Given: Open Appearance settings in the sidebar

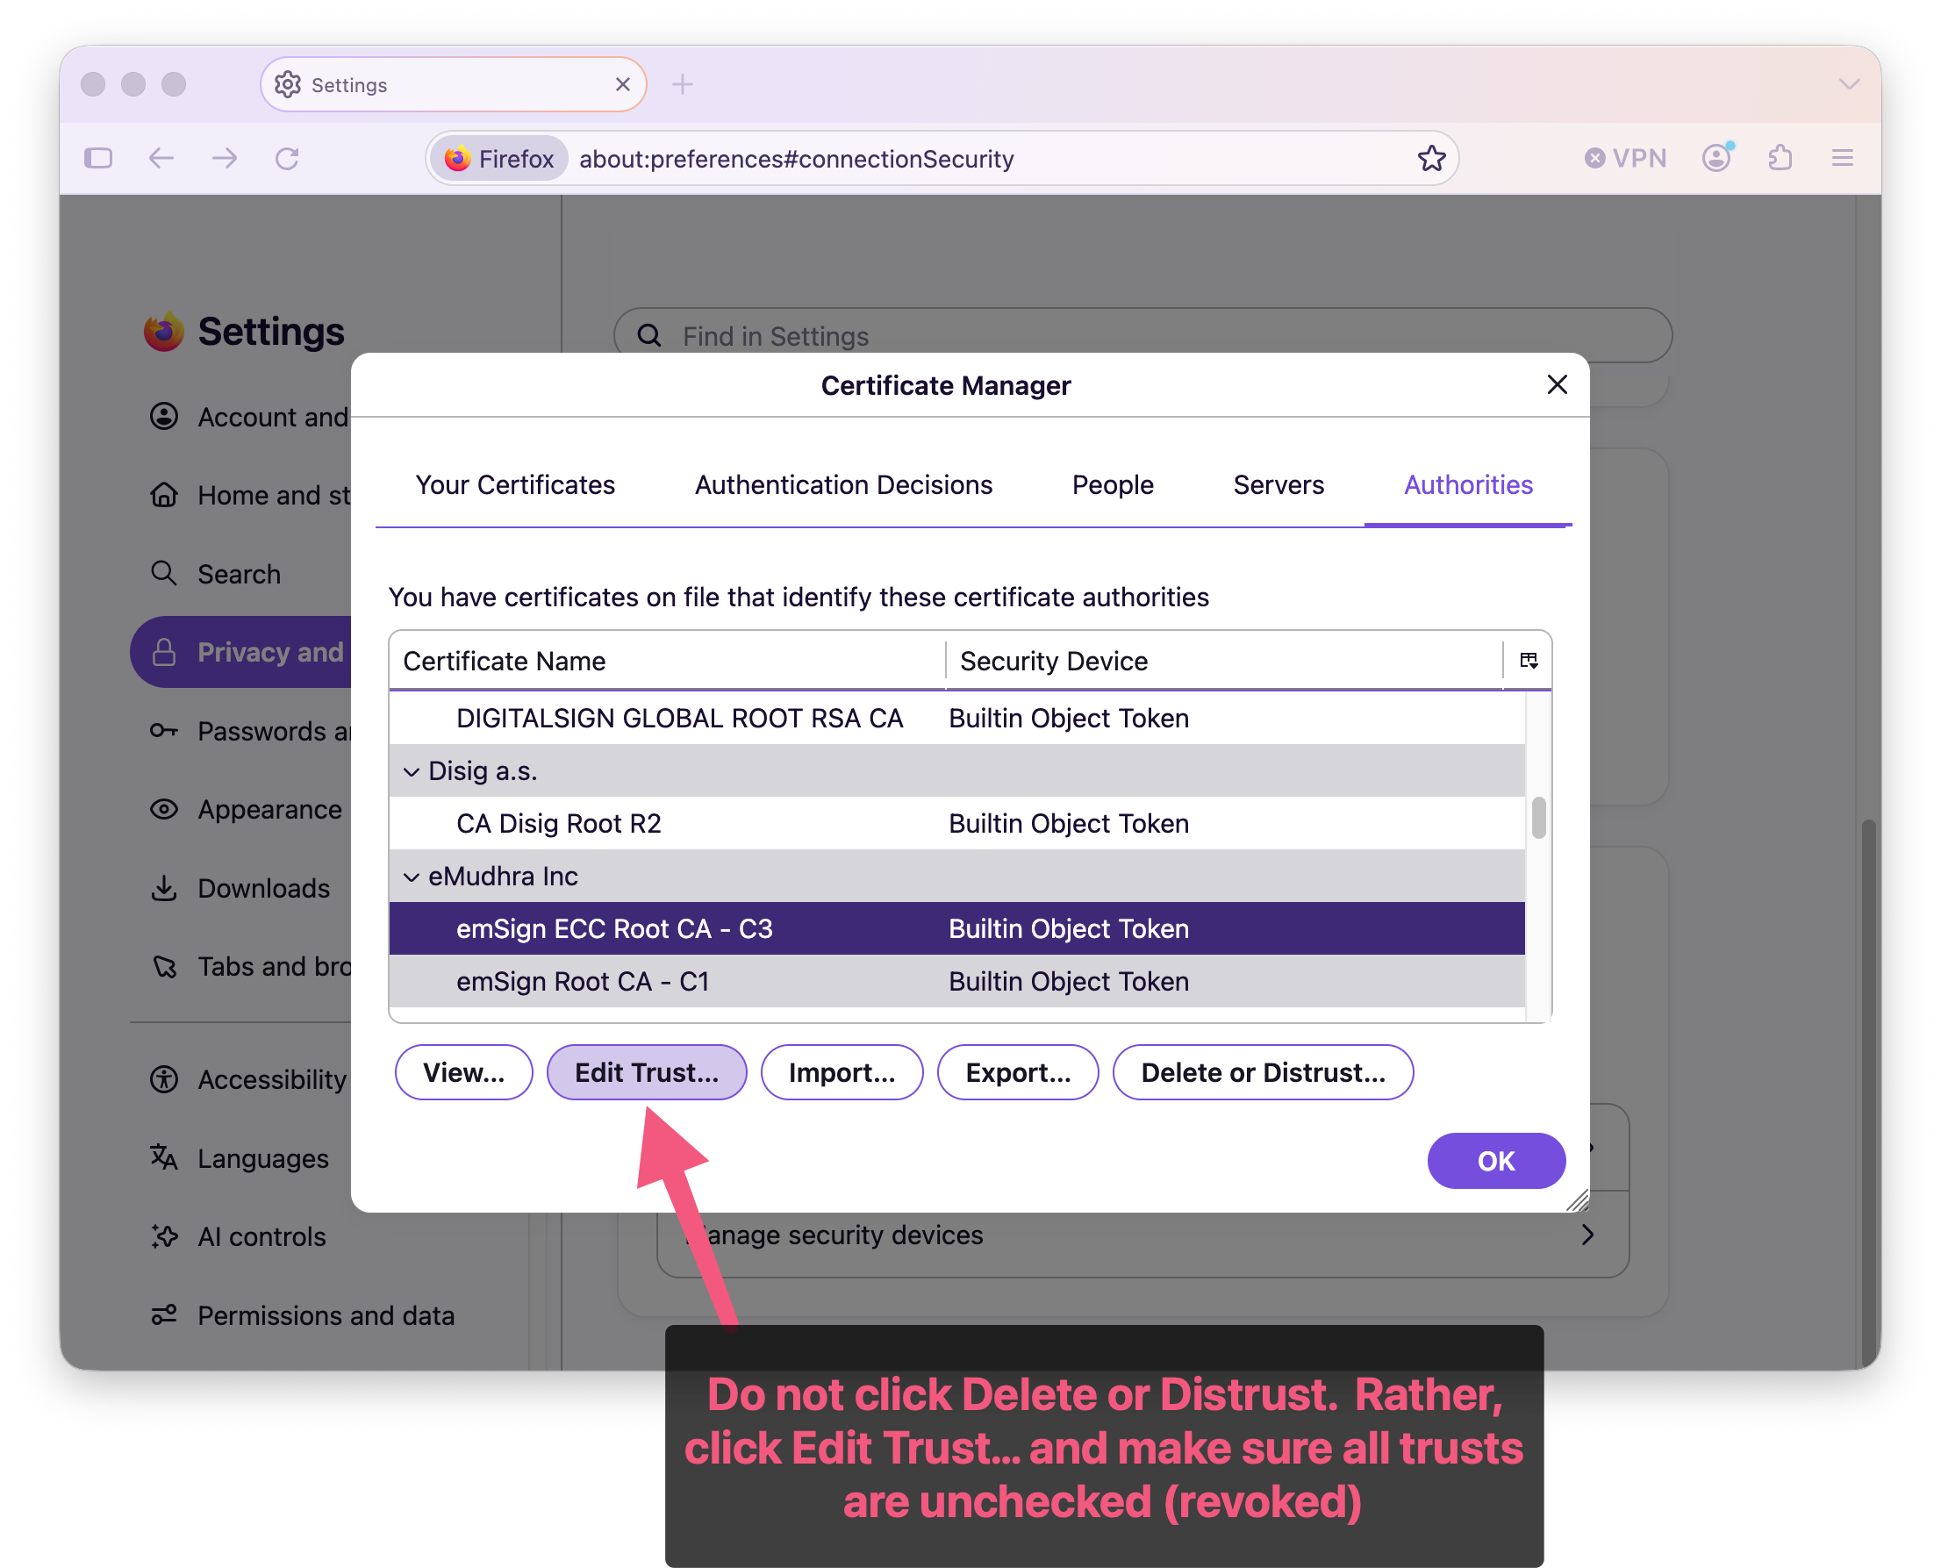Looking at the screenshot, I should click(x=244, y=809).
